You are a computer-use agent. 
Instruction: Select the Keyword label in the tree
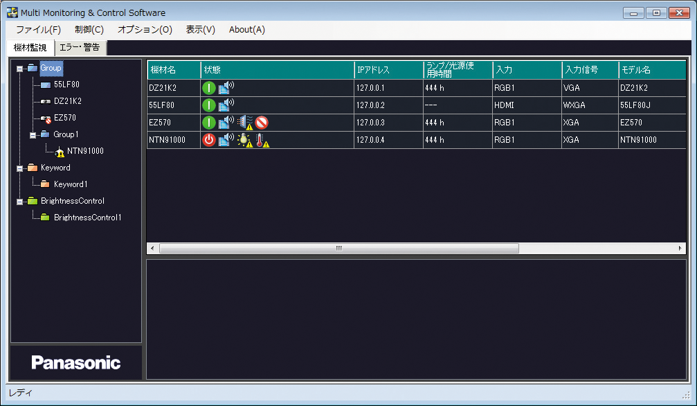click(55, 168)
